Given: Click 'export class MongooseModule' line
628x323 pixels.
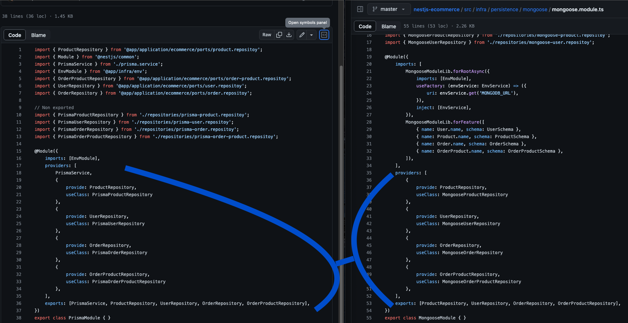Looking at the screenshot, I should 425,318.
